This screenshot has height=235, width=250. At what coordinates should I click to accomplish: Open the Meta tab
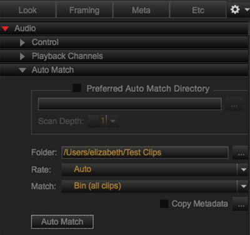pyautogui.click(x=141, y=10)
